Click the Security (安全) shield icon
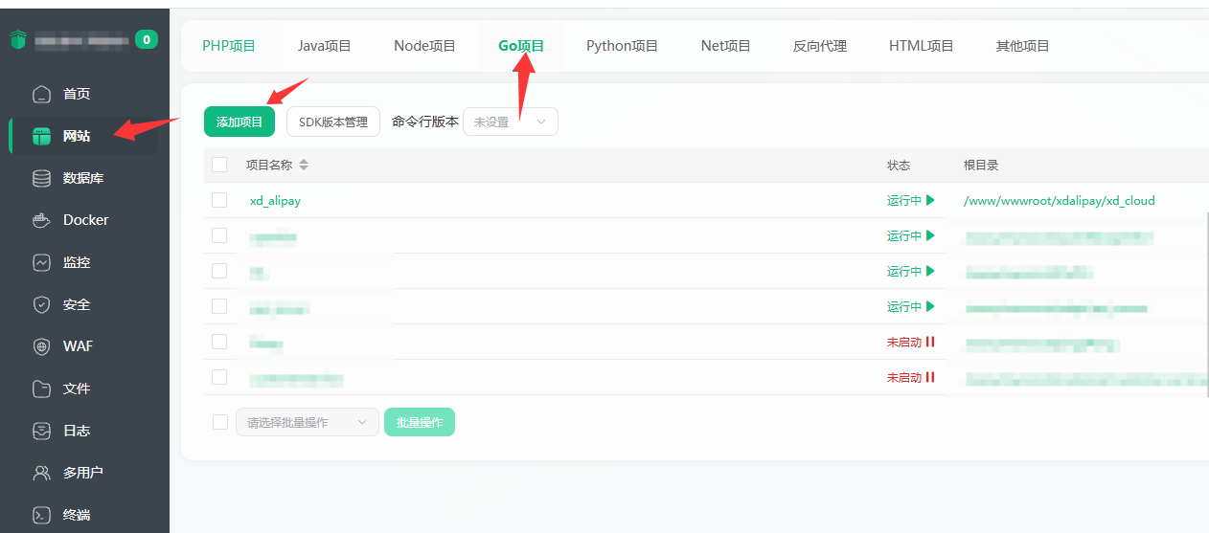Image resolution: width=1209 pixels, height=533 pixels. (41, 304)
